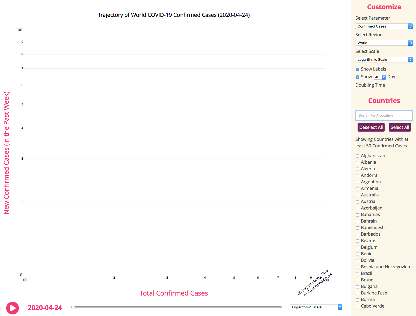Image resolution: width=416 pixels, height=316 pixels.
Task: Start the trajectory animation with play button
Action: coord(13,308)
